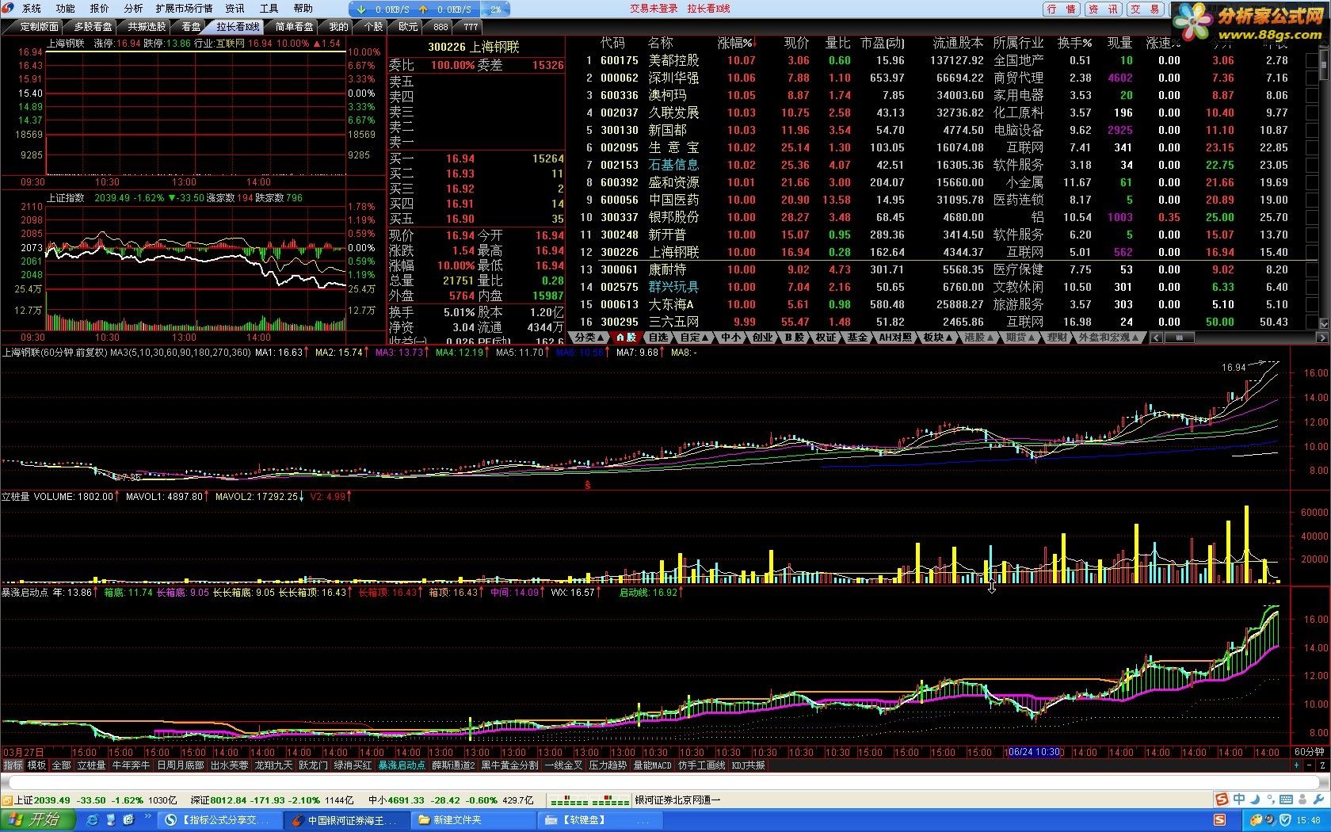Click the plus zoom icon beside indicator tabs
The width and height of the screenshot is (1331, 832).
pyautogui.click(x=1297, y=765)
